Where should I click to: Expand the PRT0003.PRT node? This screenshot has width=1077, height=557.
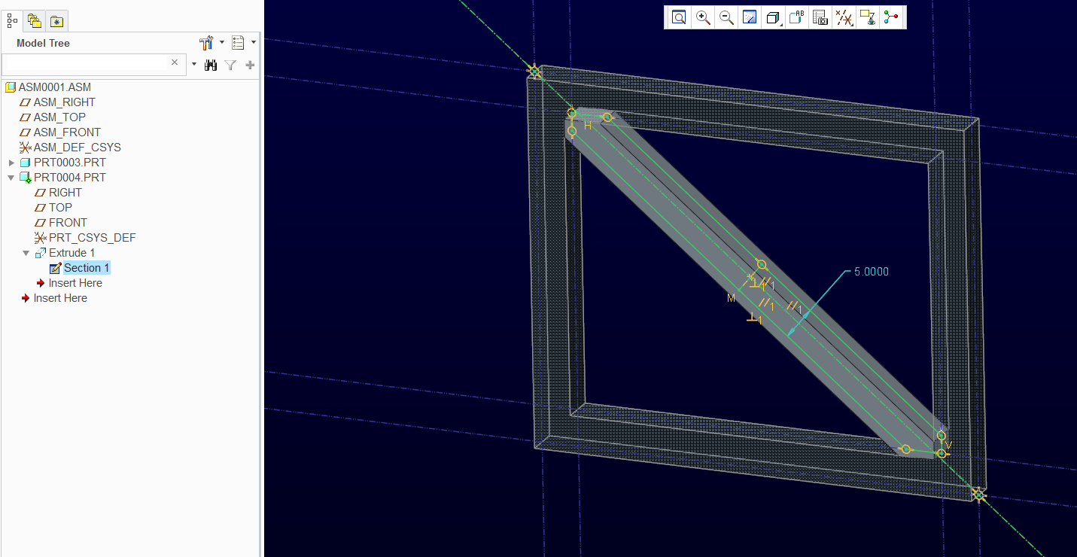pyautogui.click(x=11, y=163)
